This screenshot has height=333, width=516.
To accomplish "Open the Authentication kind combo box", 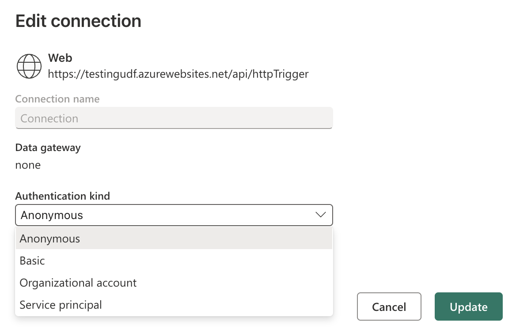I will click(x=174, y=215).
